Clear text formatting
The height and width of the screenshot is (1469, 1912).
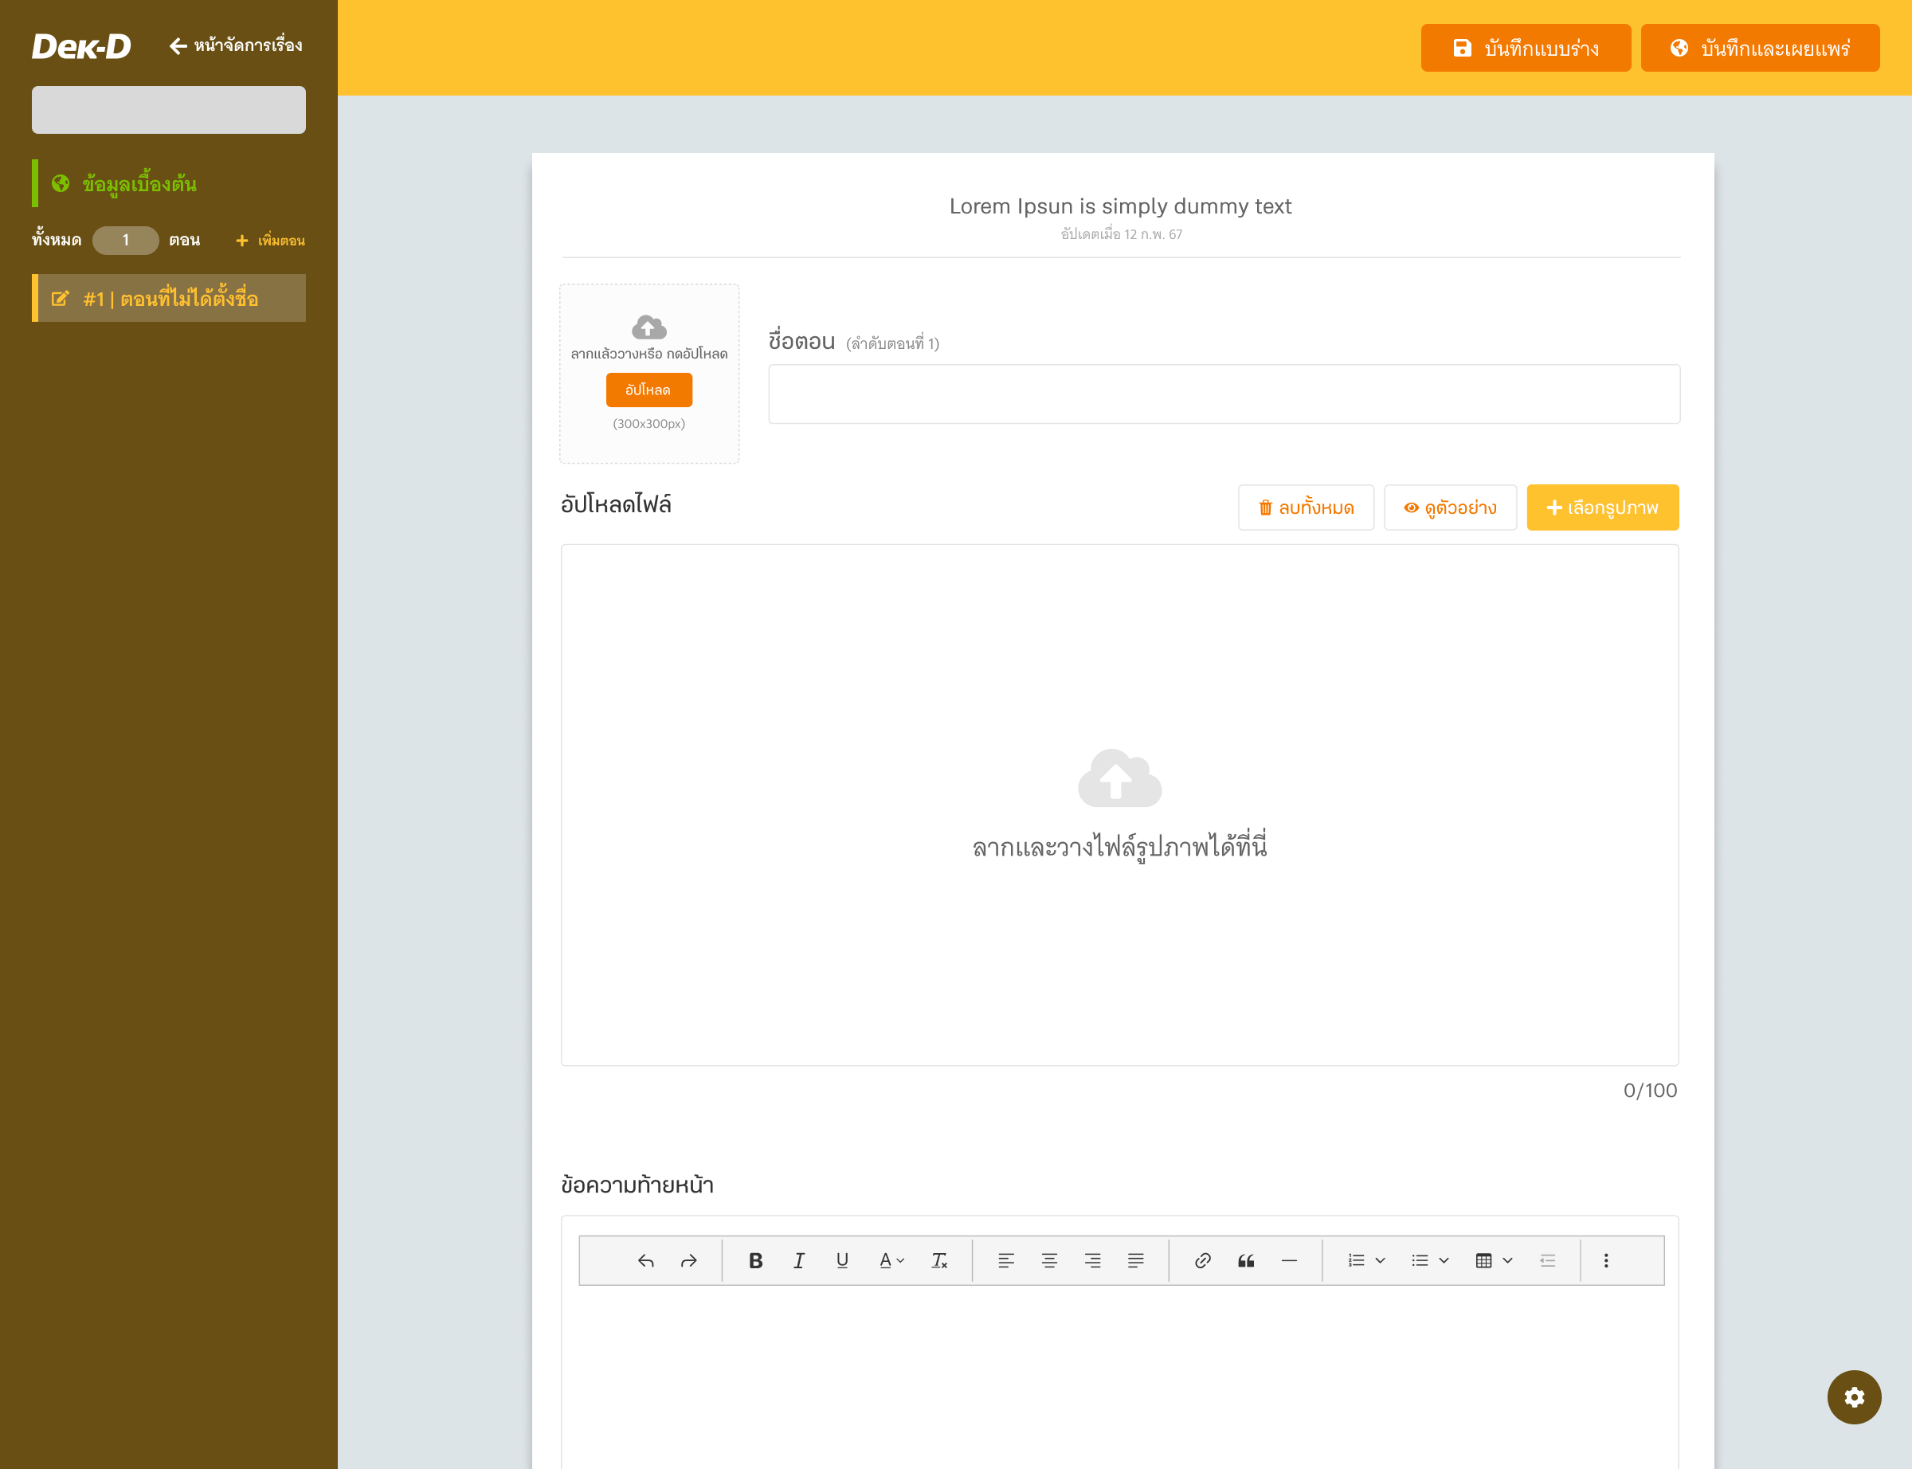pyautogui.click(x=939, y=1260)
